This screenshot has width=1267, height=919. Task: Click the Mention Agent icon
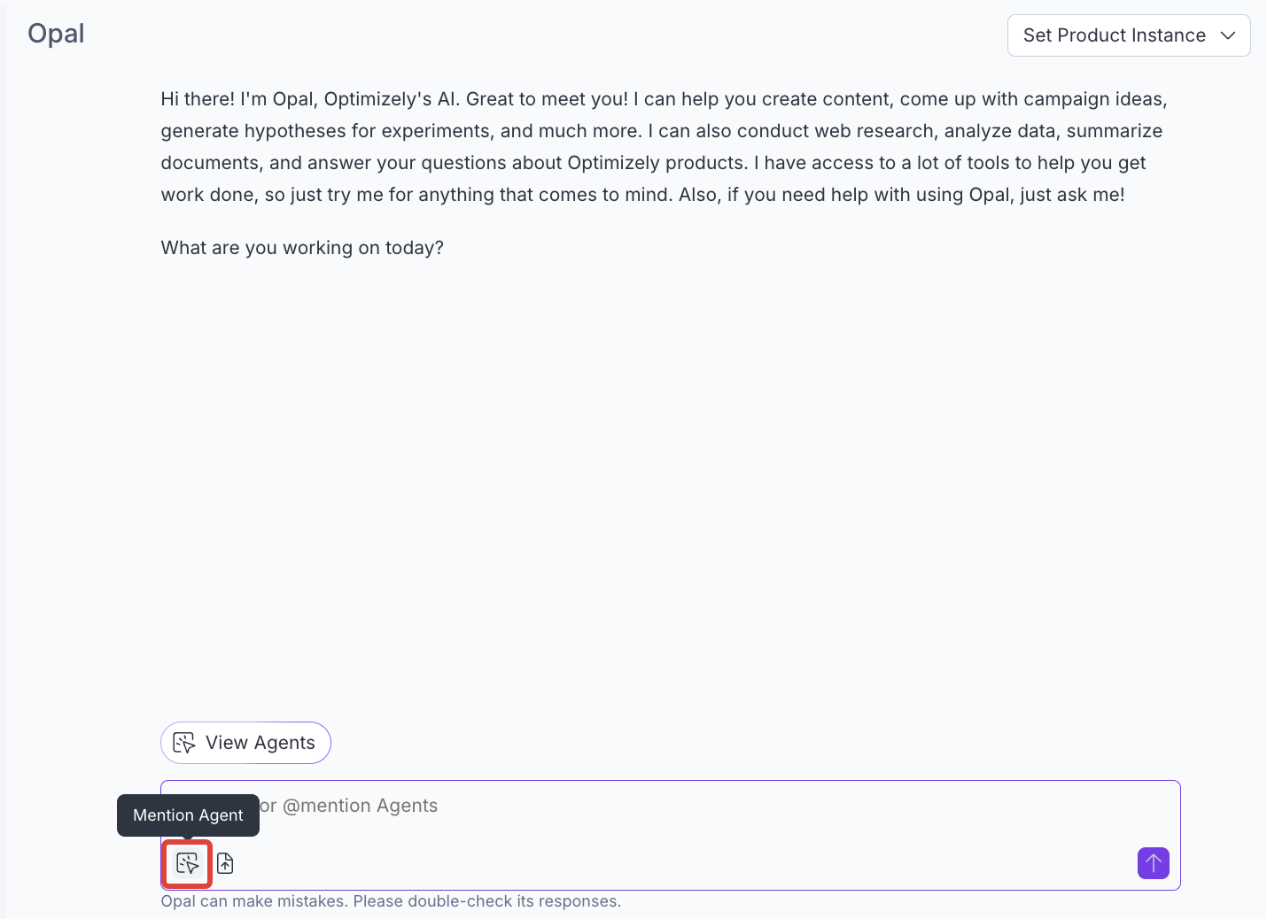tap(187, 863)
